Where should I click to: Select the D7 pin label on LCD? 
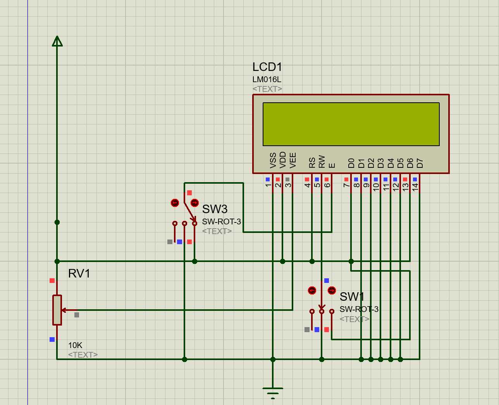click(420, 163)
